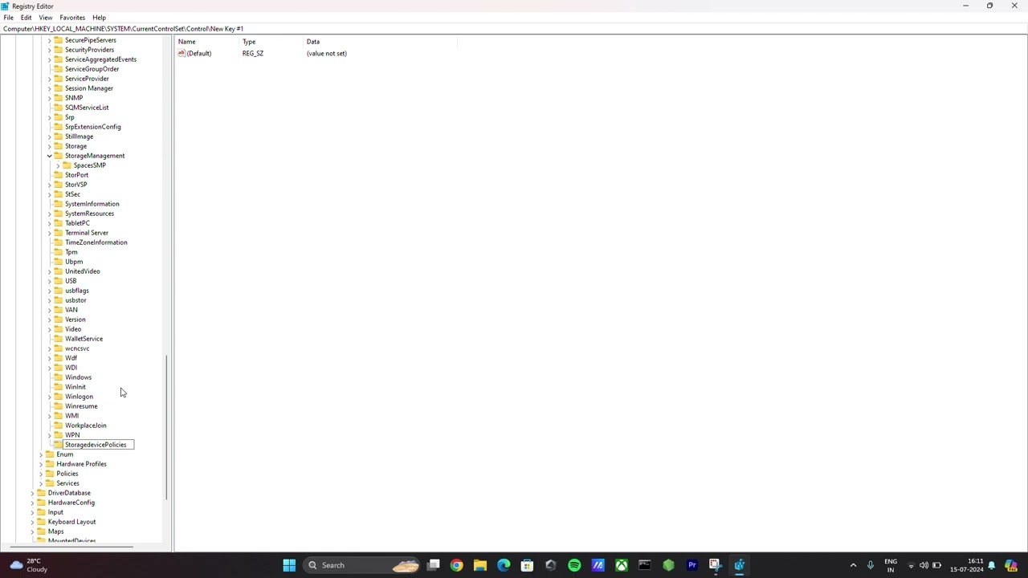Open Xbox app from taskbar
1028x578 pixels.
621,565
